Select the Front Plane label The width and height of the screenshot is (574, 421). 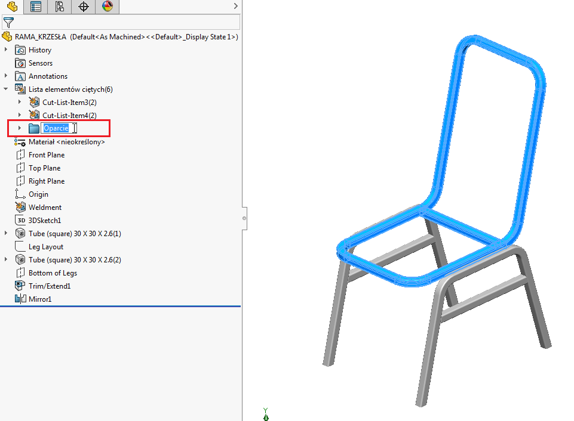click(47, 155)
